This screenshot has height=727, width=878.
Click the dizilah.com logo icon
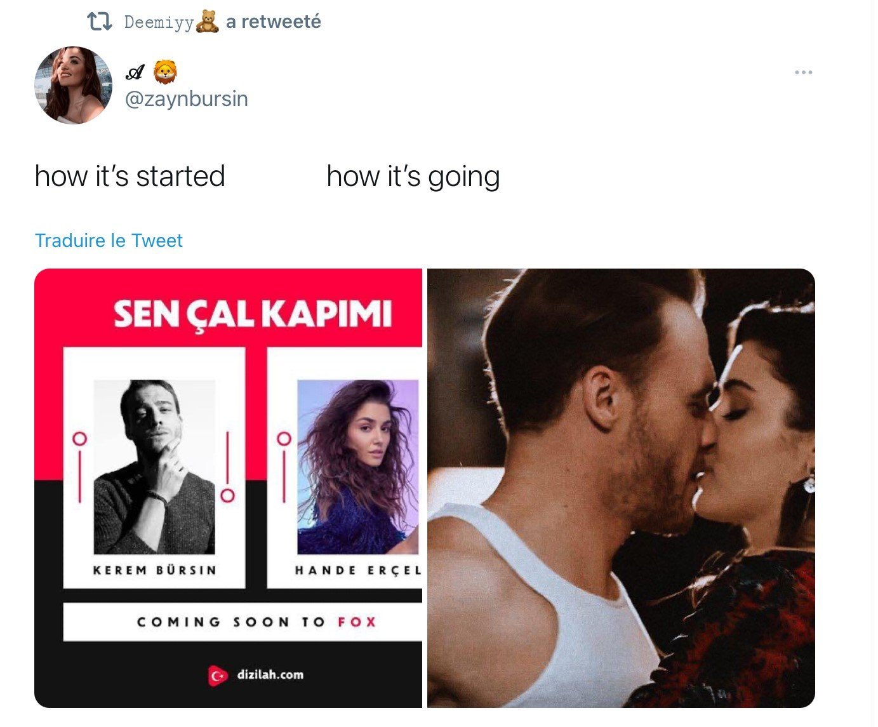(x=218, y=676)
